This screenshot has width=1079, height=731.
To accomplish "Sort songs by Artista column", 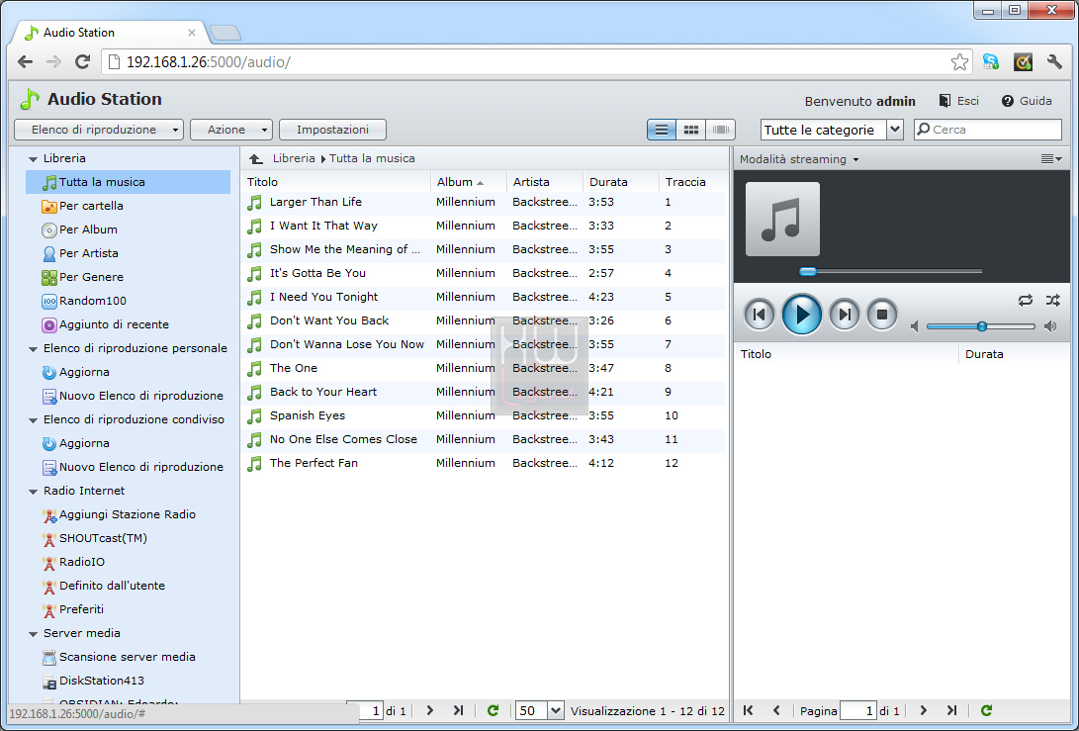I will 544,182.
